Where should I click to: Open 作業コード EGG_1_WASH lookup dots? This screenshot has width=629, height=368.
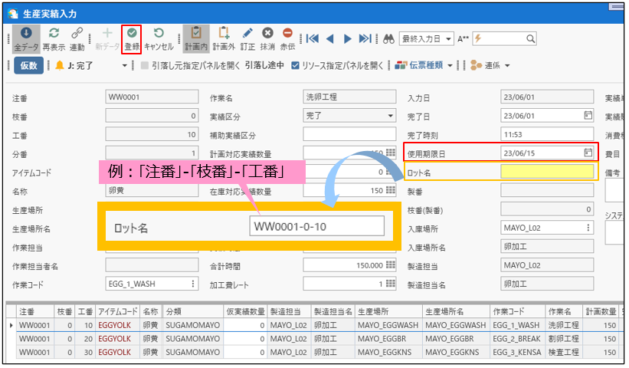click(193, 284)
